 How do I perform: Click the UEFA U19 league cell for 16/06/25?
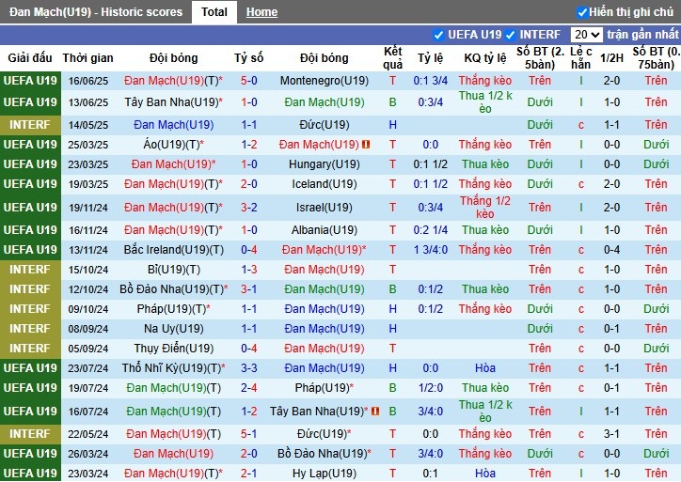click(x=30, y=81)
